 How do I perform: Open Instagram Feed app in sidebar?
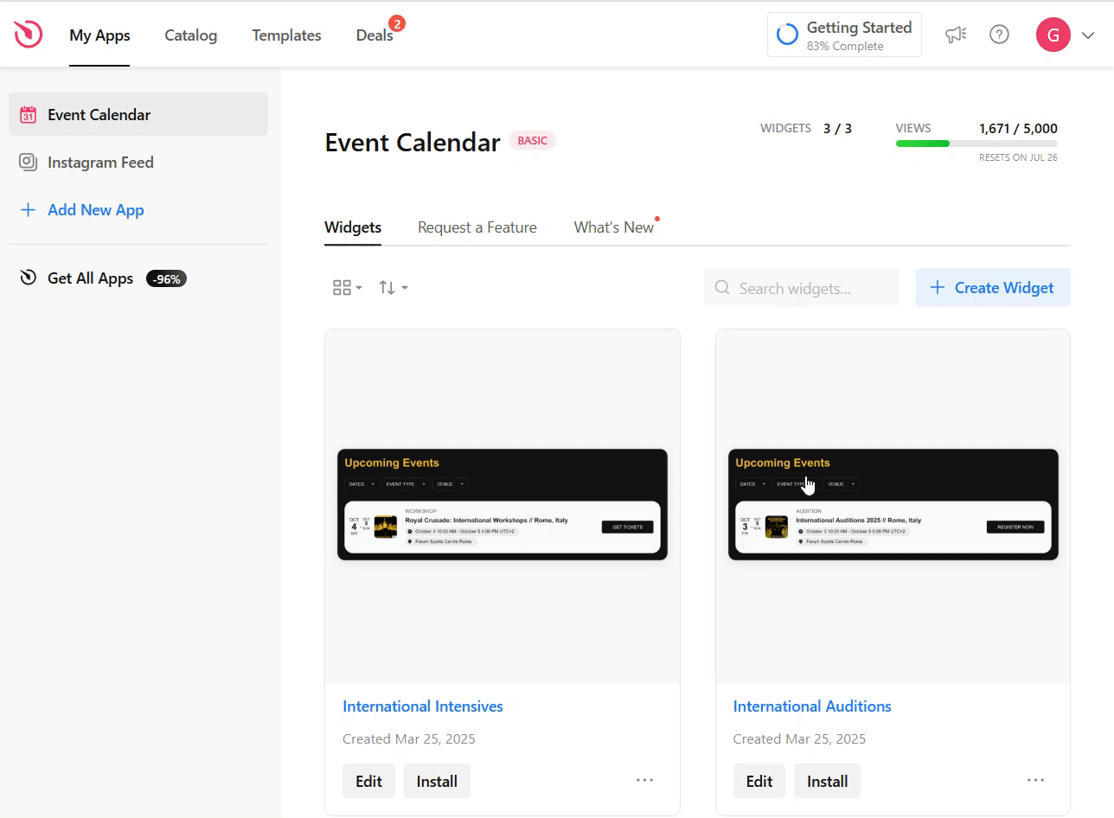click(x=100, y=163)
